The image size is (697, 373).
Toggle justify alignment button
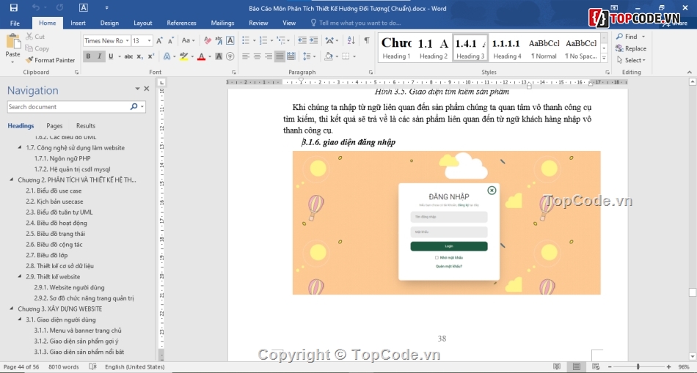[x=280, y=56]
